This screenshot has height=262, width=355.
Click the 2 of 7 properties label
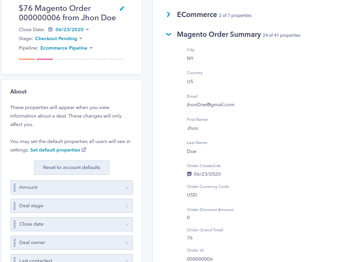[x=235, y=16]
